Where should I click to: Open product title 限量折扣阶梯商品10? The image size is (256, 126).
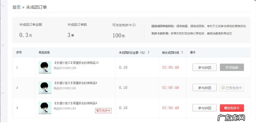pyautogui.click(x=76, y=63)
